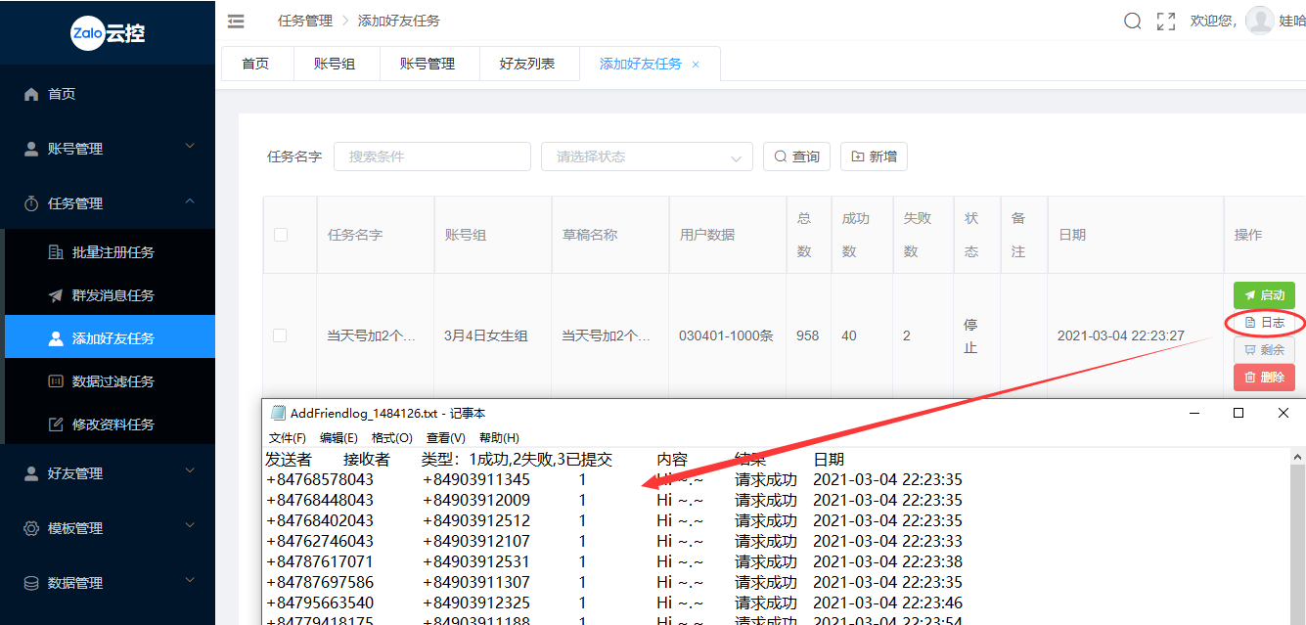Click the 任务名字 search input field
Screen dimensions: 1306x625
coord(431,156)
